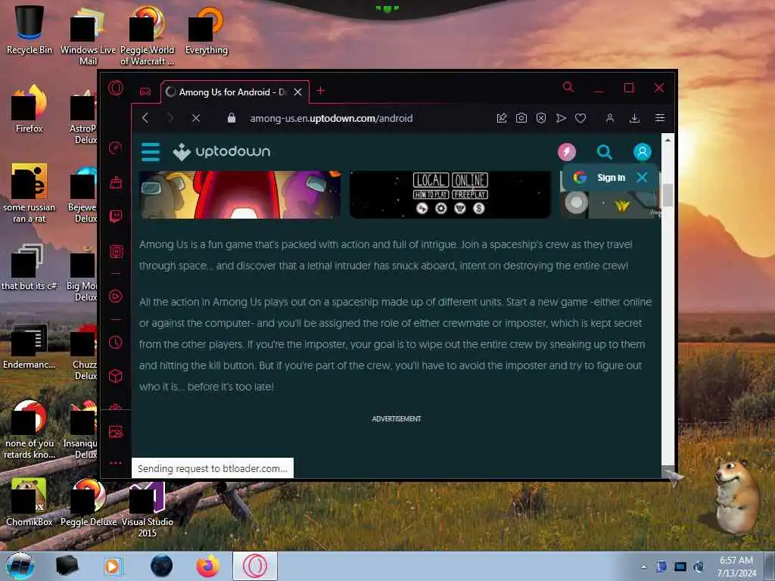Click the pencil edit icon in address bar
775x581 pixels.
[x=502, y=118]
